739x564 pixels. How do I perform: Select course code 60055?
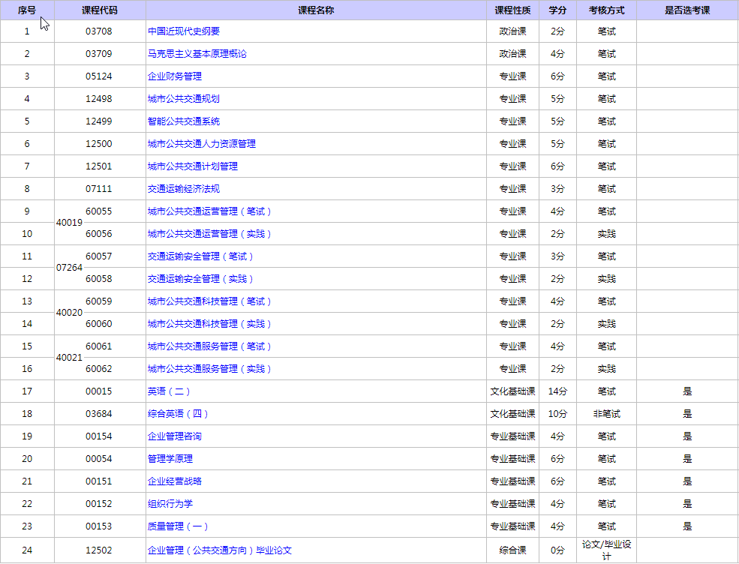click(99, 211)
